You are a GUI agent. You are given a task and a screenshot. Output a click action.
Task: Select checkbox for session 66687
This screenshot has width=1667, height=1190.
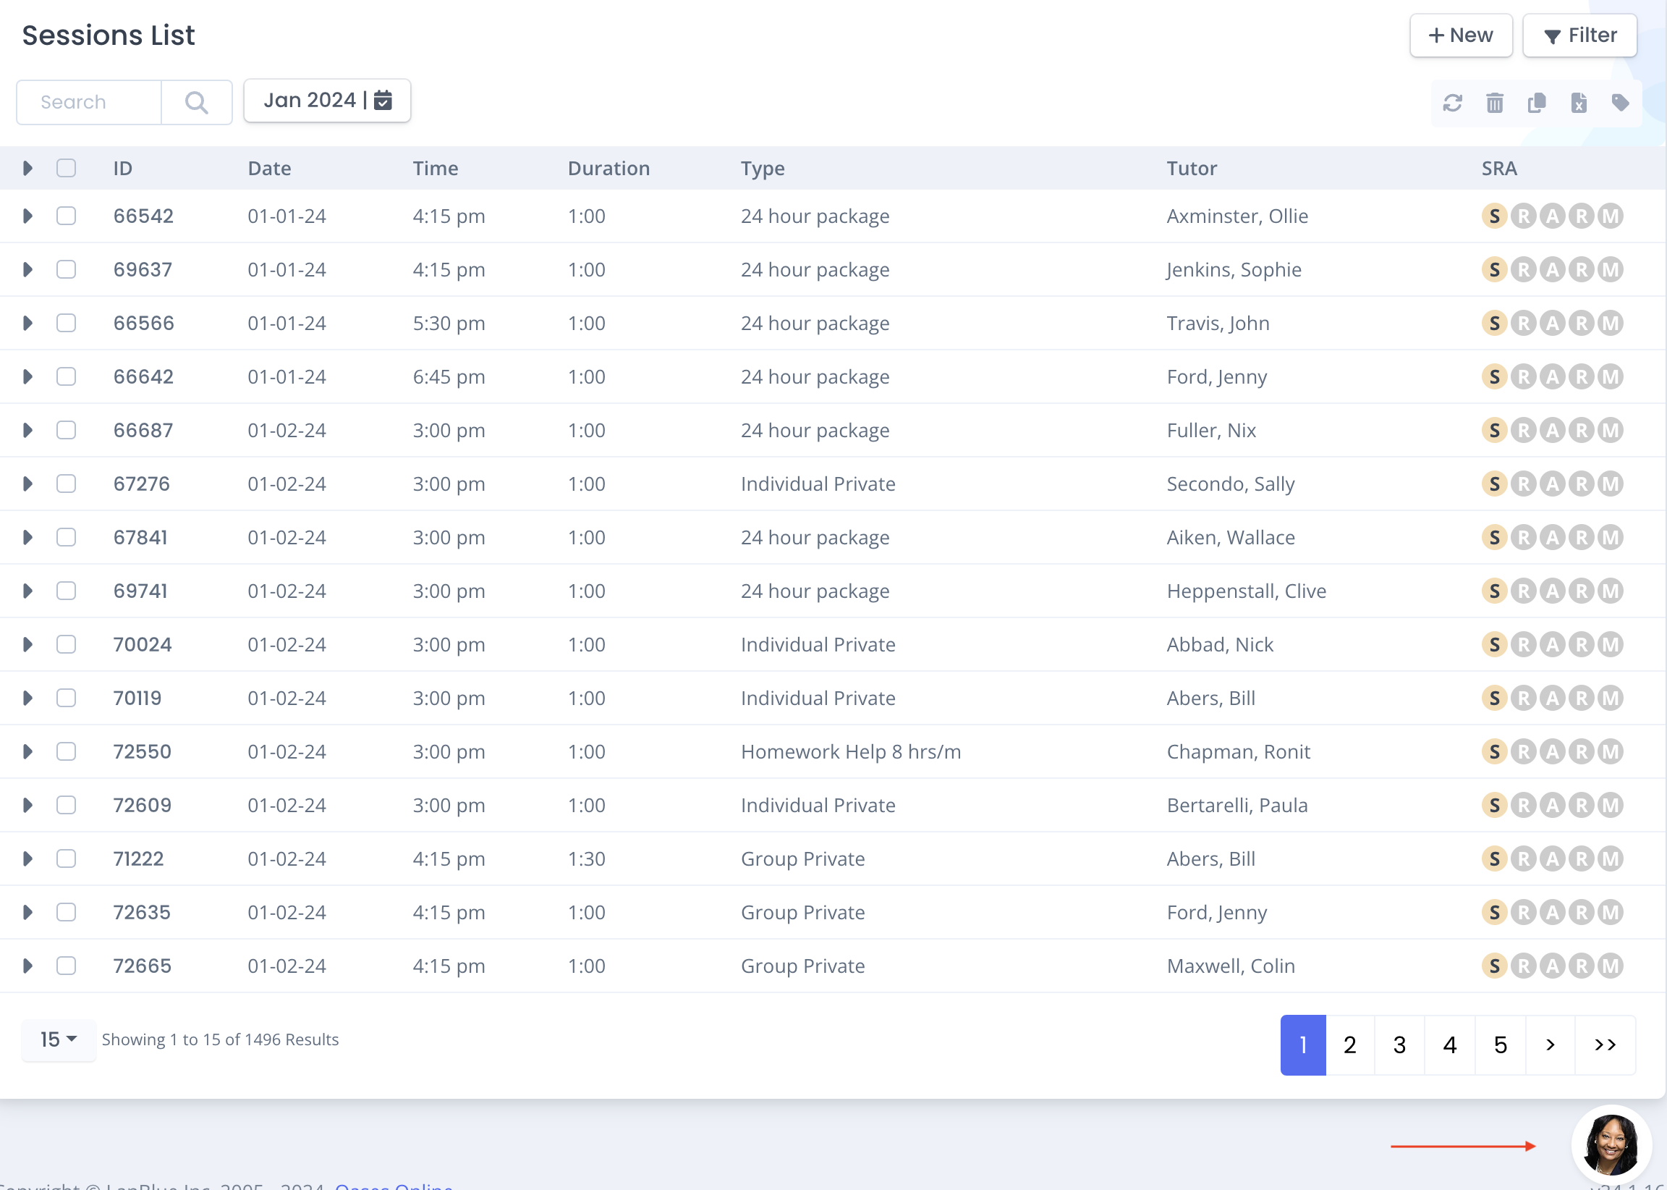click(x=66, y=430)
